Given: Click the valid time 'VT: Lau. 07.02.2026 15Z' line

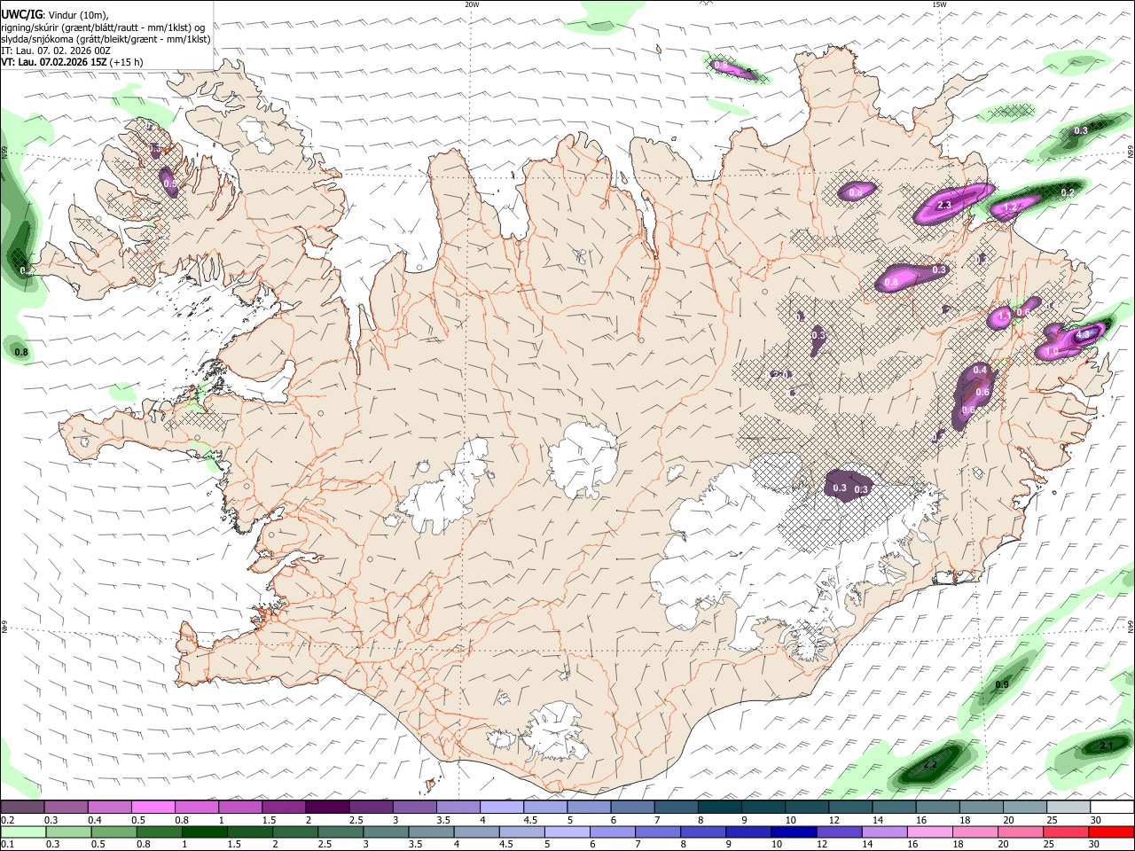Looking at the screenshot, I should (72, 63).
